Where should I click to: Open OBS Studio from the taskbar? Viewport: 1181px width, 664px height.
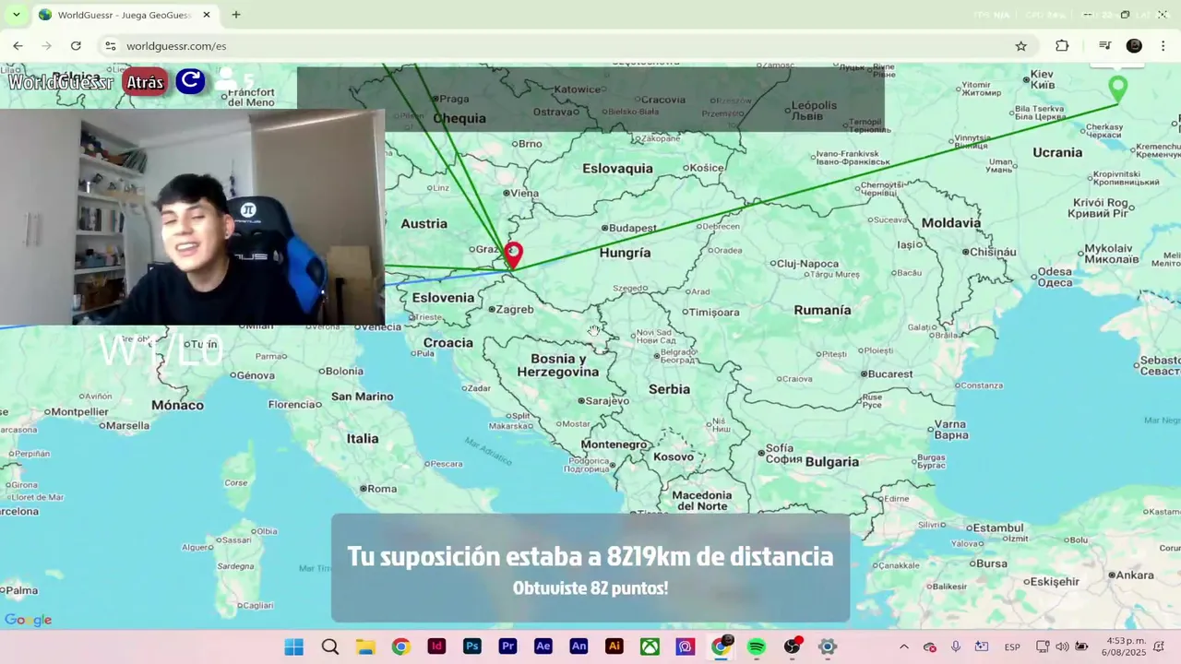point(793,646)
